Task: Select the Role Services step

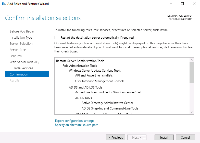Action: (23, 68)
